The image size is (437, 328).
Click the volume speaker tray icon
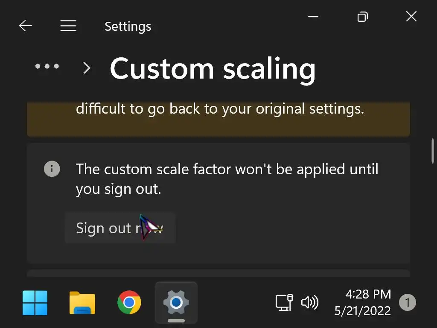point(309,302)
